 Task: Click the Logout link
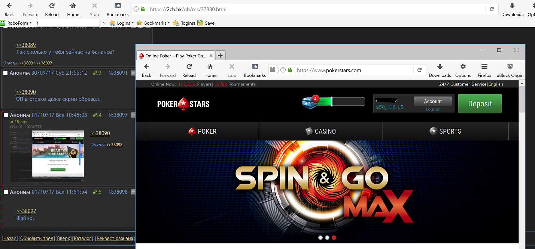[433, 109]
